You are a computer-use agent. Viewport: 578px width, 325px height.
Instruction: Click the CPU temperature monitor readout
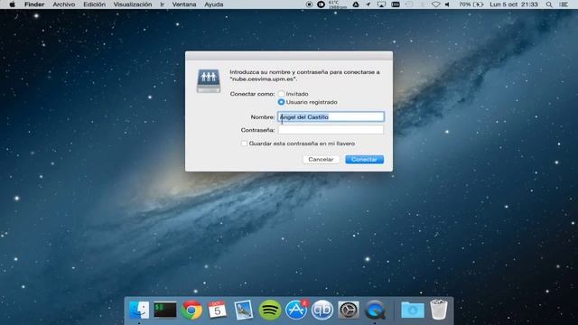click(x=337, y=5)
